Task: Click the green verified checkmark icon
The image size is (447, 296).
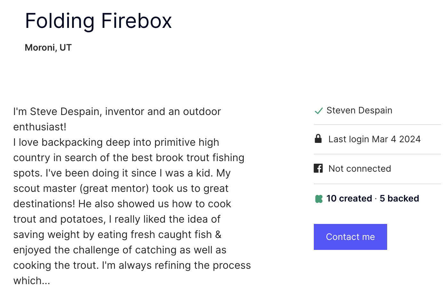Action: (x=319, y=111)
